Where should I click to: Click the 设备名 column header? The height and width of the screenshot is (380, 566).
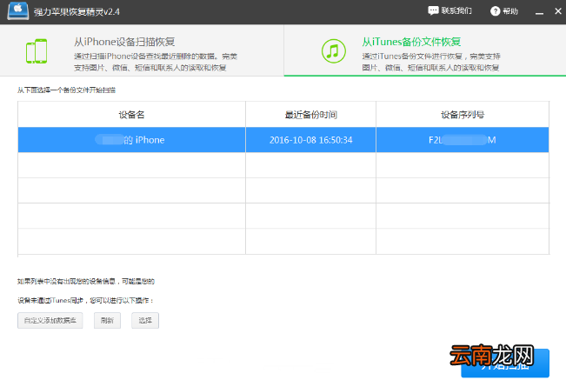[132, 115]
